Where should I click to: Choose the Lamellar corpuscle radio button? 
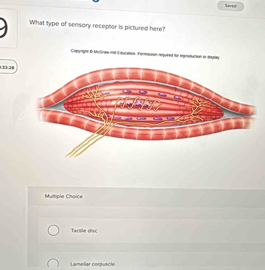(53, 263)
